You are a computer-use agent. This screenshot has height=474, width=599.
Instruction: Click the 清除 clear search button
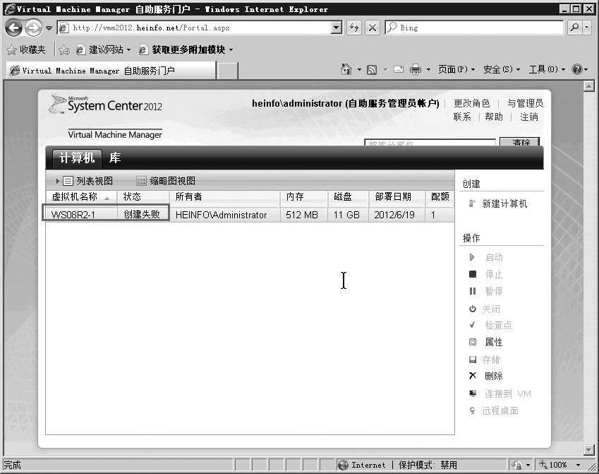(519, 142)
